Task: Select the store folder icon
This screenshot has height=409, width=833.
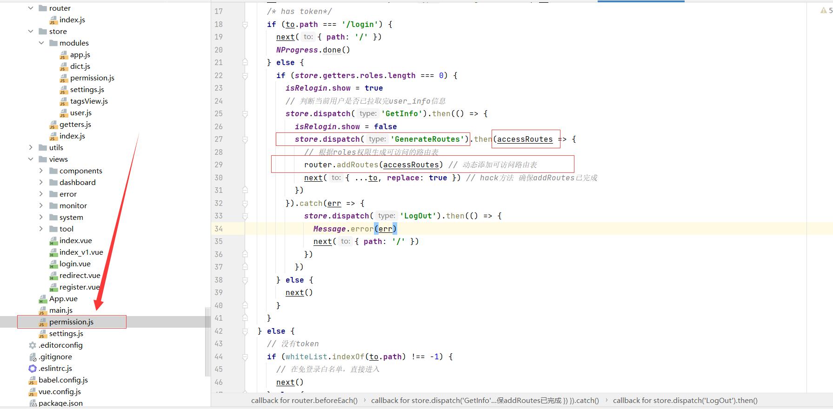Action: click(x=43, y=31)
